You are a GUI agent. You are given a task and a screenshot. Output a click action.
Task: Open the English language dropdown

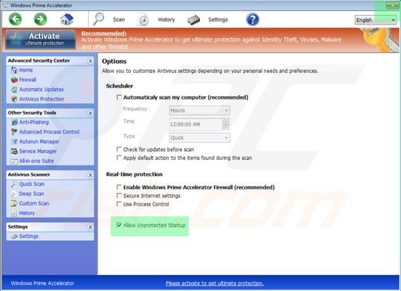376,20
